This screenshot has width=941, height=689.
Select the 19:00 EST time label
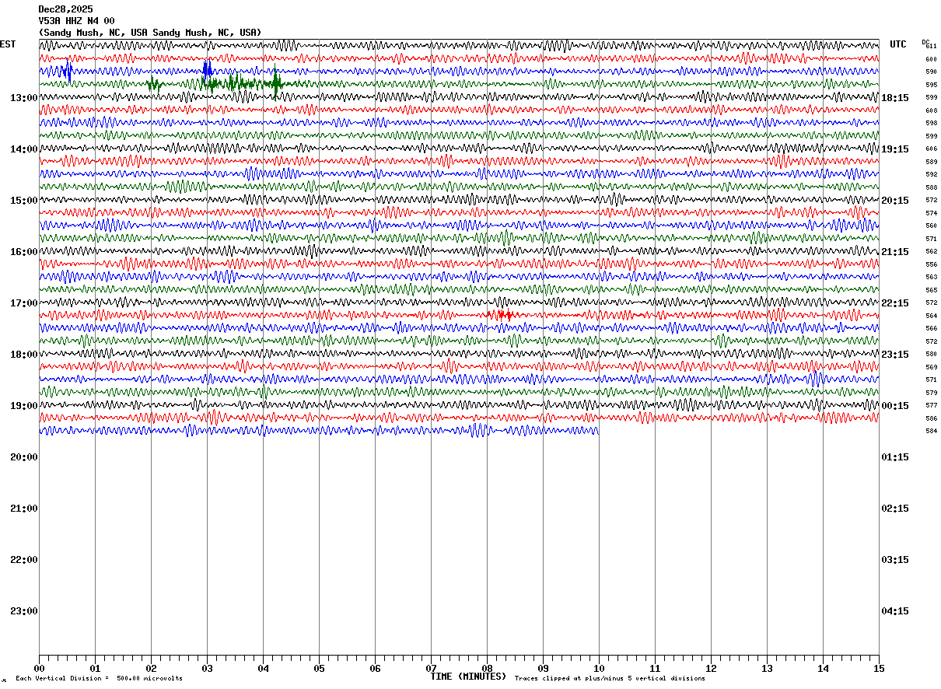click(x=24, y=406)
